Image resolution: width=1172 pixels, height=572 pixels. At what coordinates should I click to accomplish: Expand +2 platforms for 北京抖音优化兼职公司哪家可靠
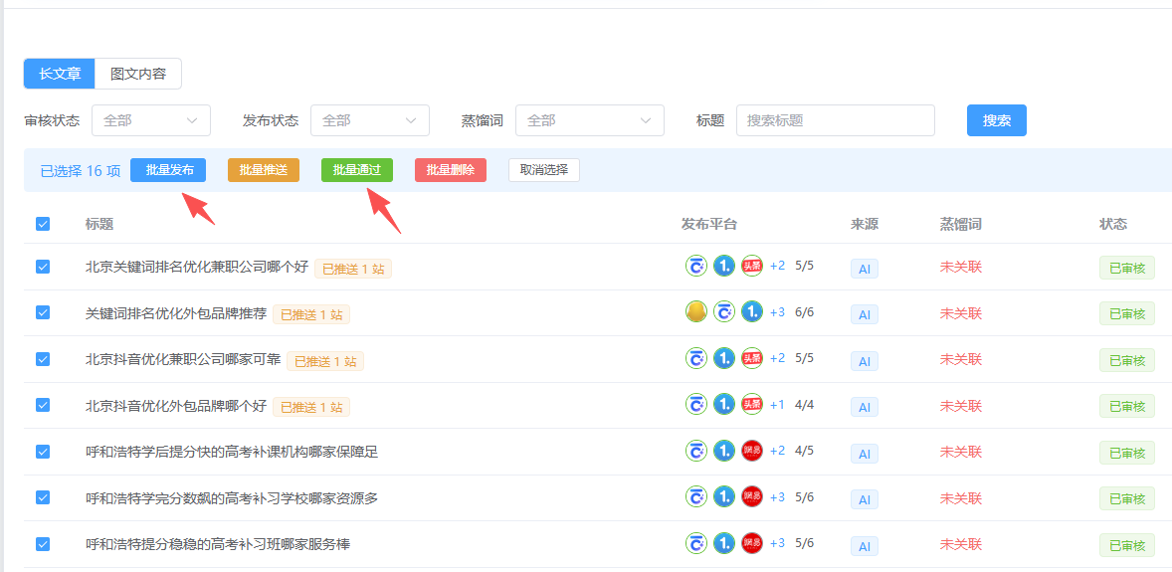pos(777,358)
